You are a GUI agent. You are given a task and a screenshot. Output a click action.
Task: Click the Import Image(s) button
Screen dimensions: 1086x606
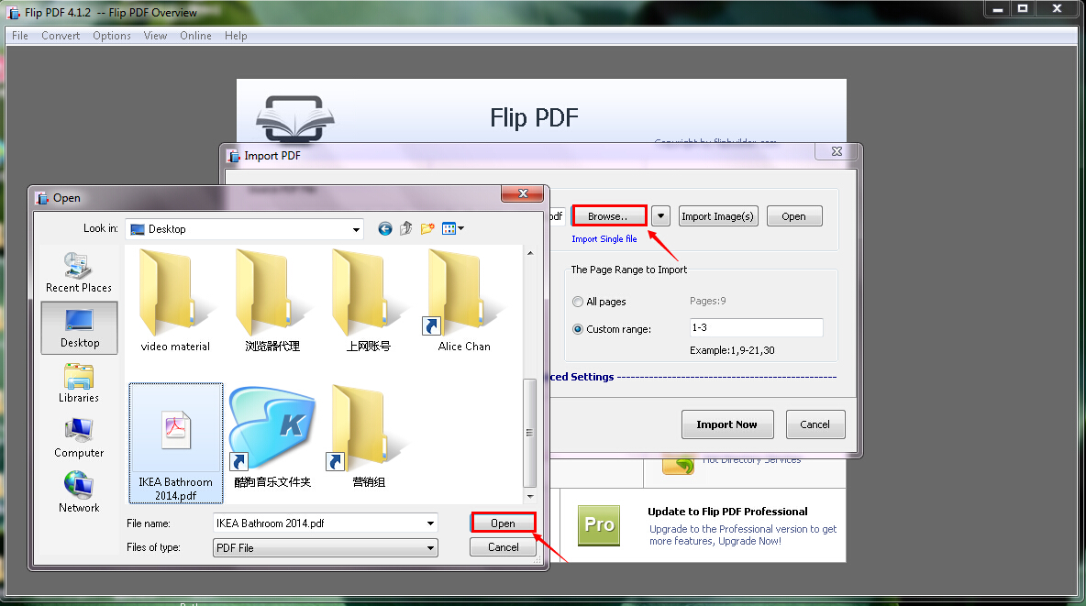point(717,216)
